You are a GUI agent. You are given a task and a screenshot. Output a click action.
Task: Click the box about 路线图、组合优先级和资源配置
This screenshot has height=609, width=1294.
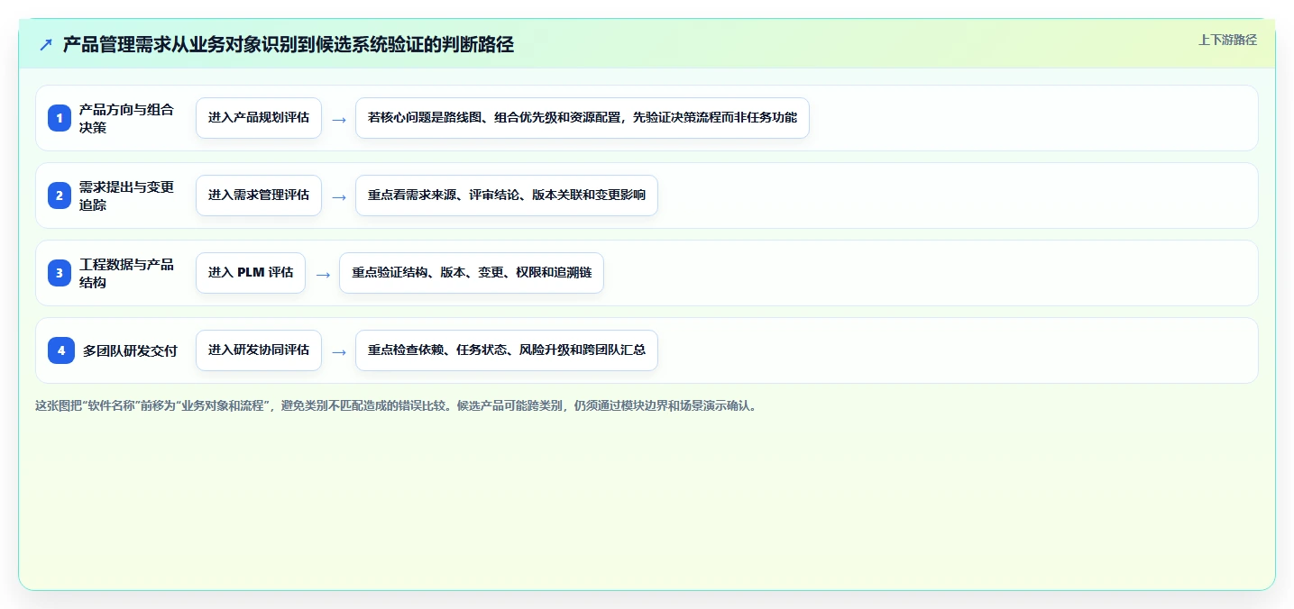pyautogui.click(x=583, y=118)
